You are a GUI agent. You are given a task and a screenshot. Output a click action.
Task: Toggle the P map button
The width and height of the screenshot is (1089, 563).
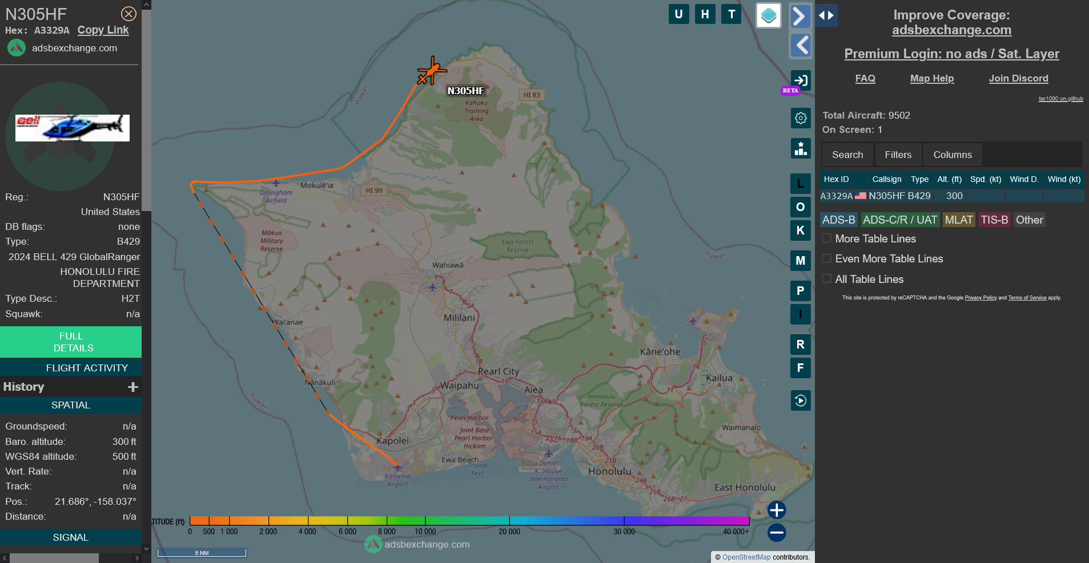(801, 291)
